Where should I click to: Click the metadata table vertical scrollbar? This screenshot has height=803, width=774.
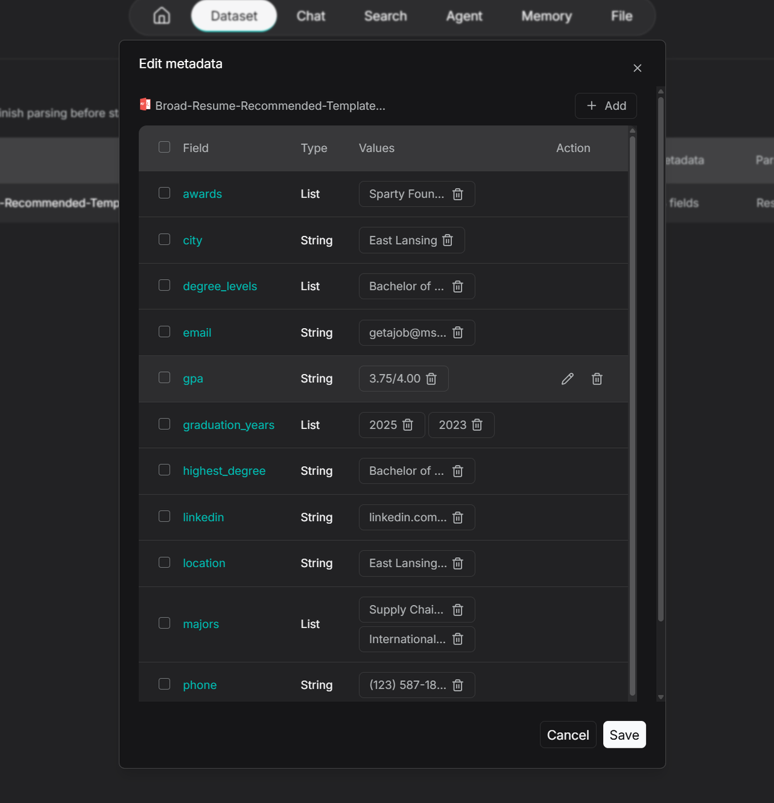tap(632, 414)
